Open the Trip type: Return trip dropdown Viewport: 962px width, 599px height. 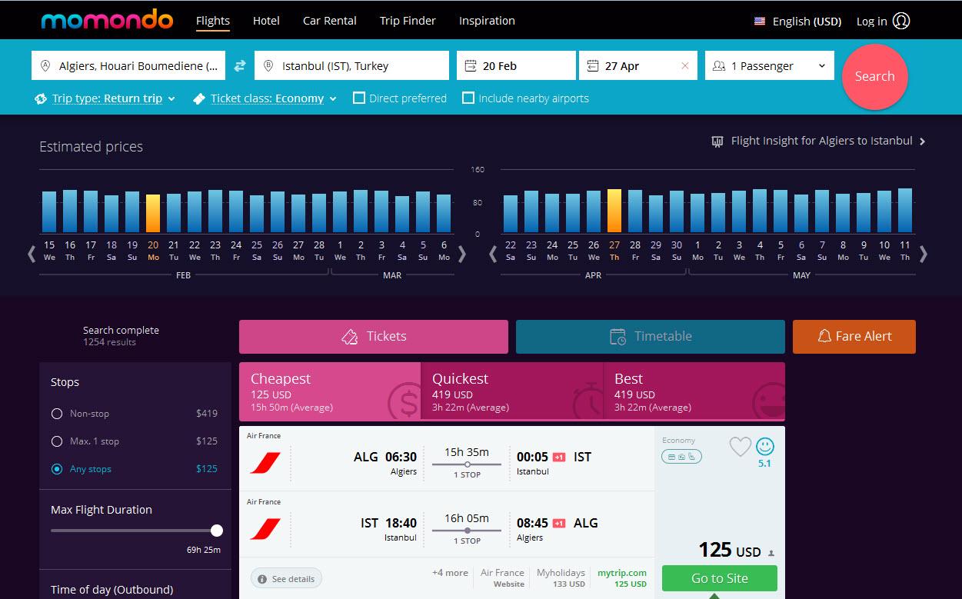114,98
